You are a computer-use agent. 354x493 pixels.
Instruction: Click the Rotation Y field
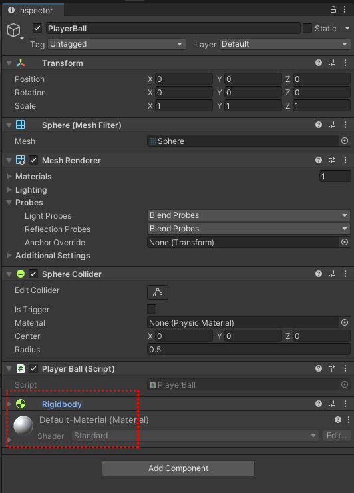point(253,93)
